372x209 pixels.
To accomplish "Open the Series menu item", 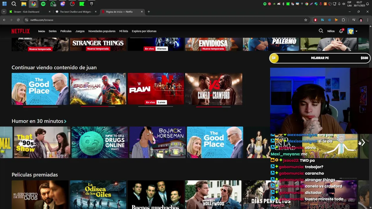I will [x=53, y=31].
